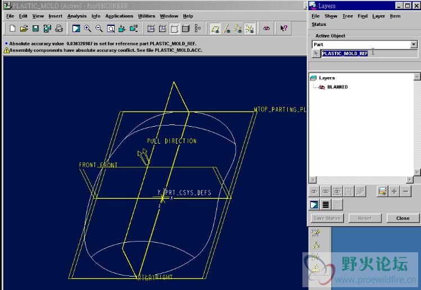Open the Window menu

(169, 16)
